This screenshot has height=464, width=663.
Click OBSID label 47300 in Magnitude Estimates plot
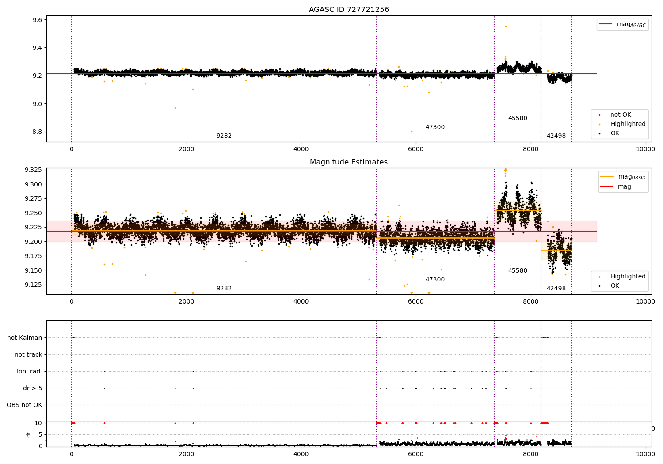pos(435,280)
